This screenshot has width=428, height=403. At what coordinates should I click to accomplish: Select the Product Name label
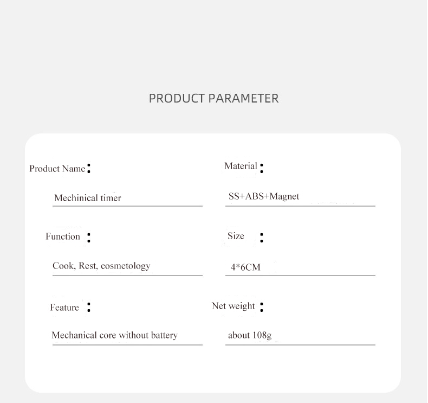pos(57,169)
